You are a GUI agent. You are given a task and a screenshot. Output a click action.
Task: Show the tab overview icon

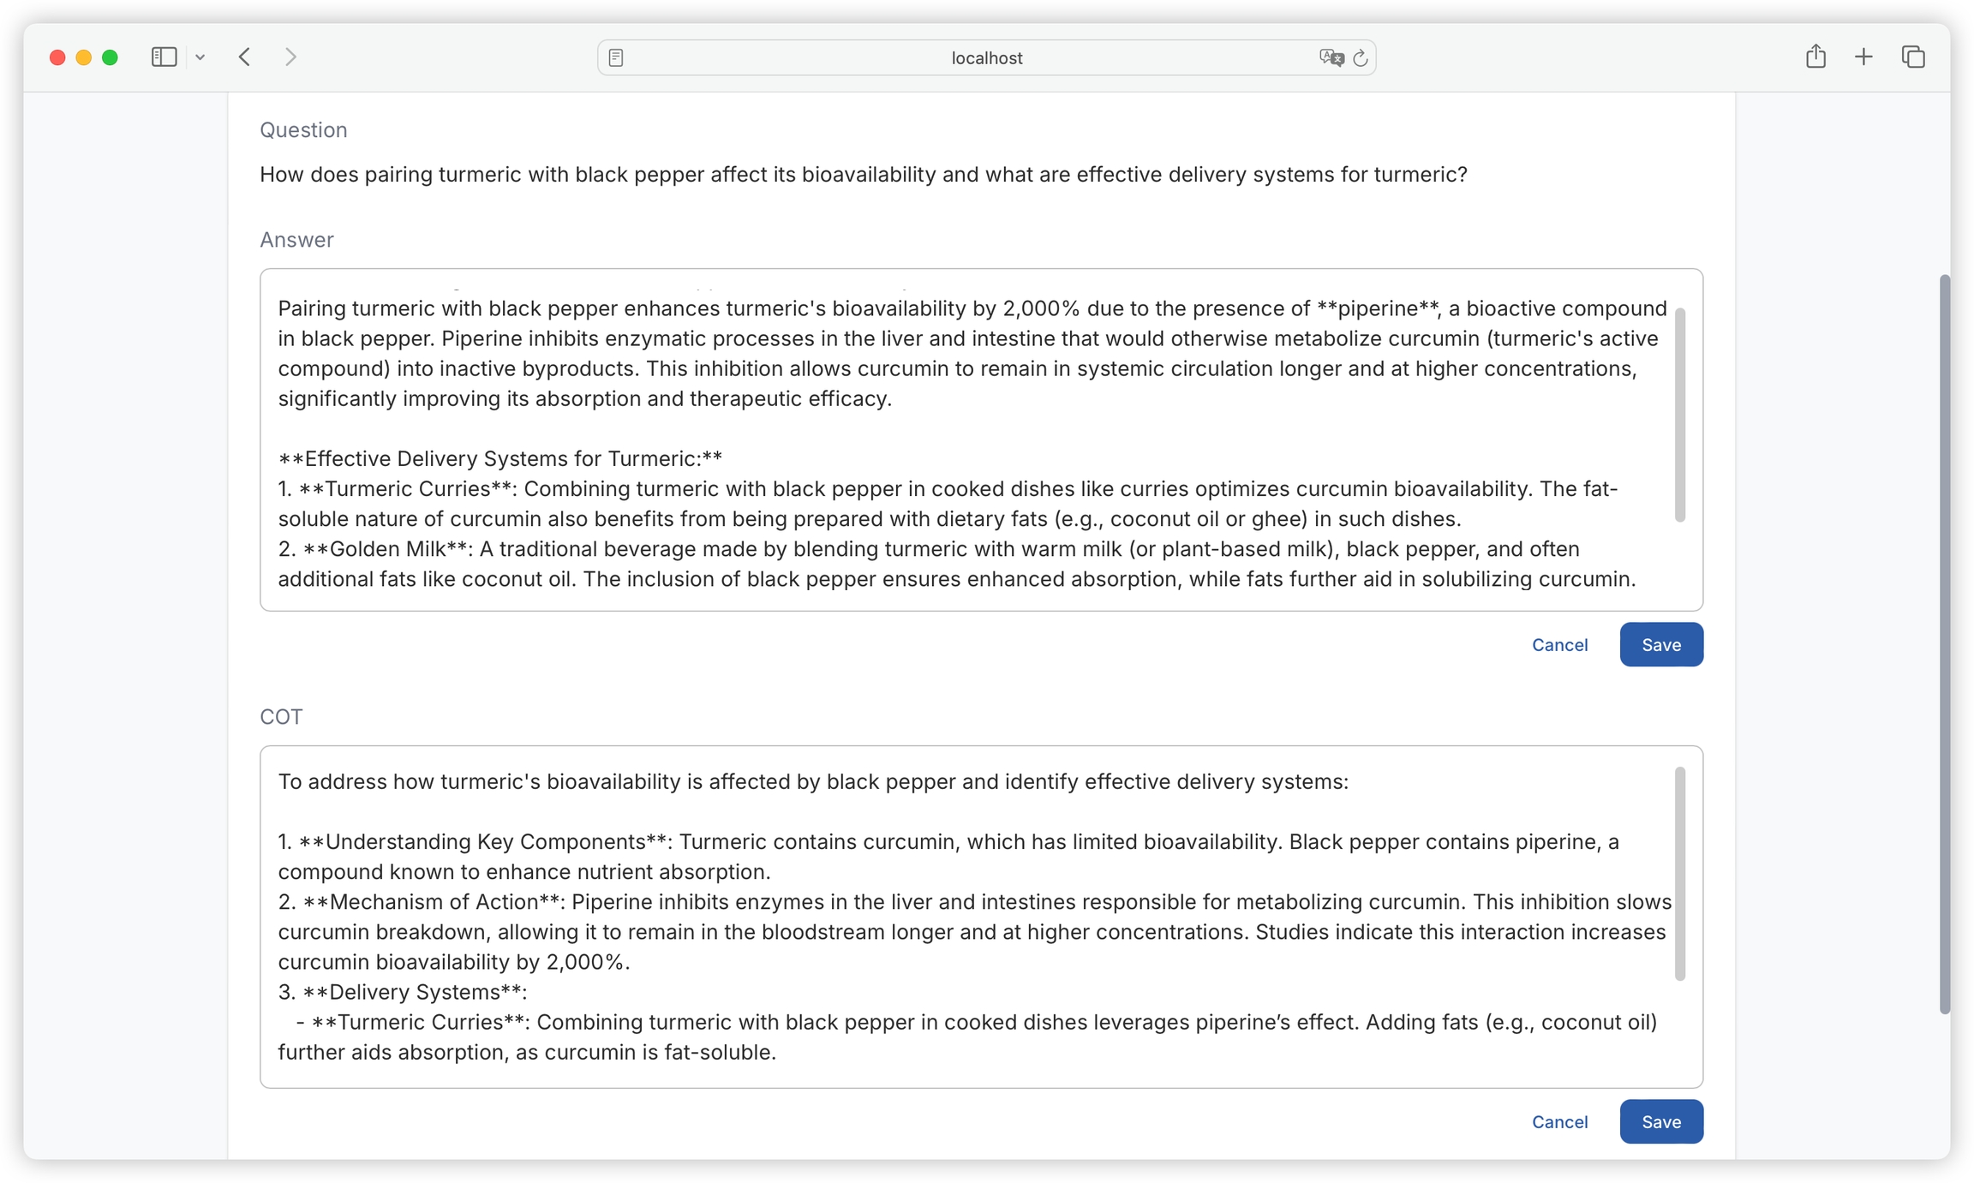coord(1913,57)
